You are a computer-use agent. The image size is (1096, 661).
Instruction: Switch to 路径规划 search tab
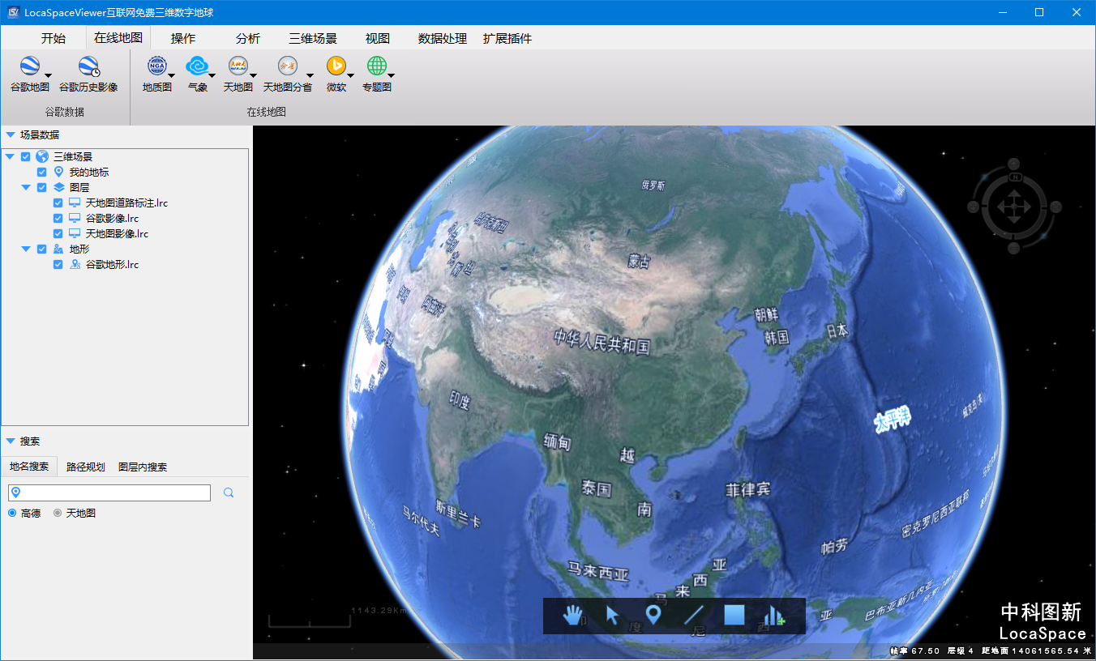click(86, 467)
